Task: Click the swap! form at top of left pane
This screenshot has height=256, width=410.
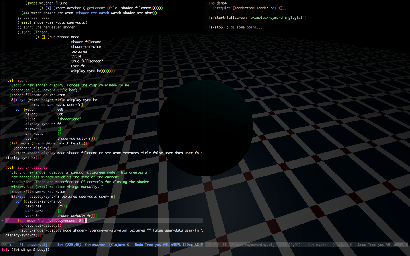Action: click(46, 3)
